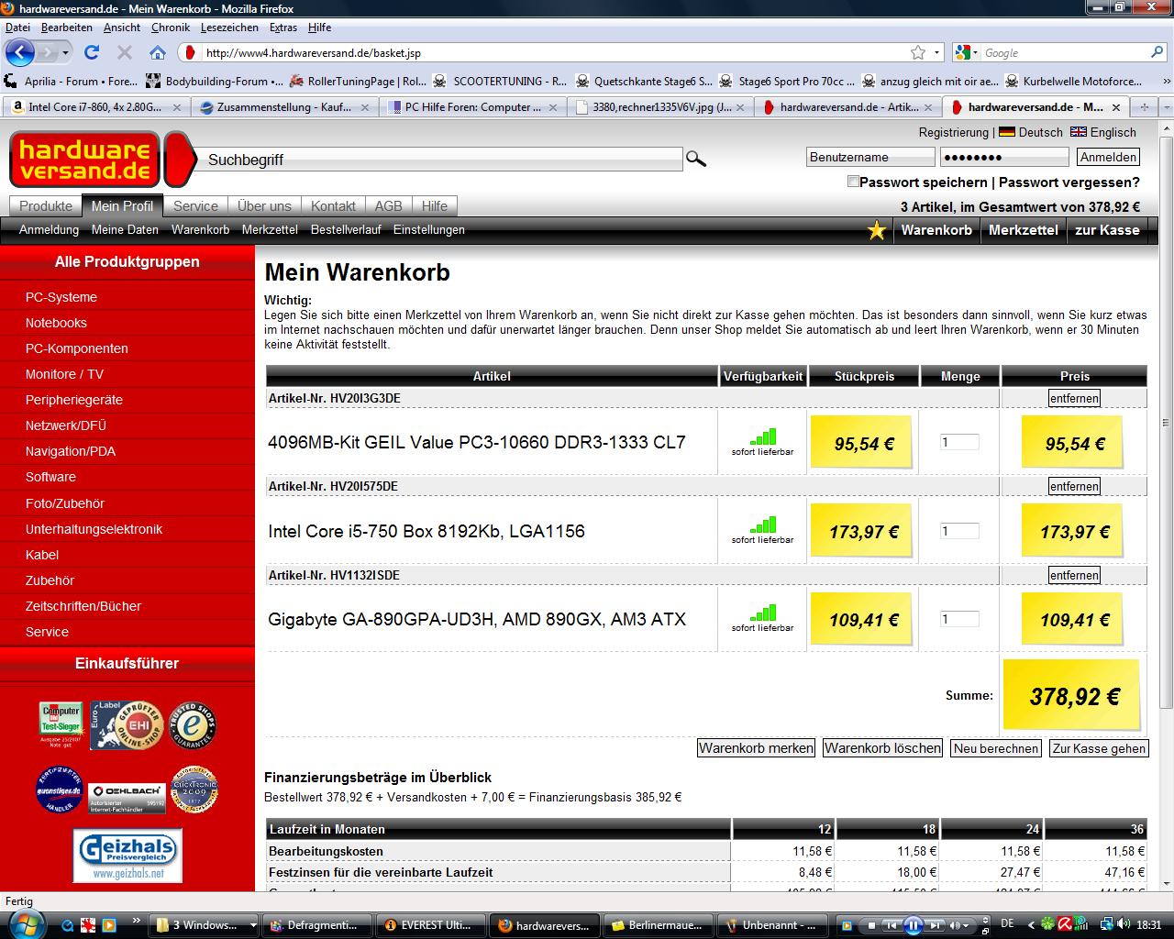This screenshot has width=1174, height=939.
Task: Open the Datei menu
Action: point(17,28)
